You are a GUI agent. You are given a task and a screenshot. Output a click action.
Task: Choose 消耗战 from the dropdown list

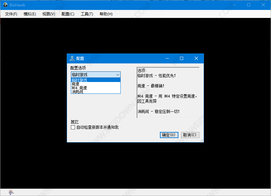tap(95, 92)
